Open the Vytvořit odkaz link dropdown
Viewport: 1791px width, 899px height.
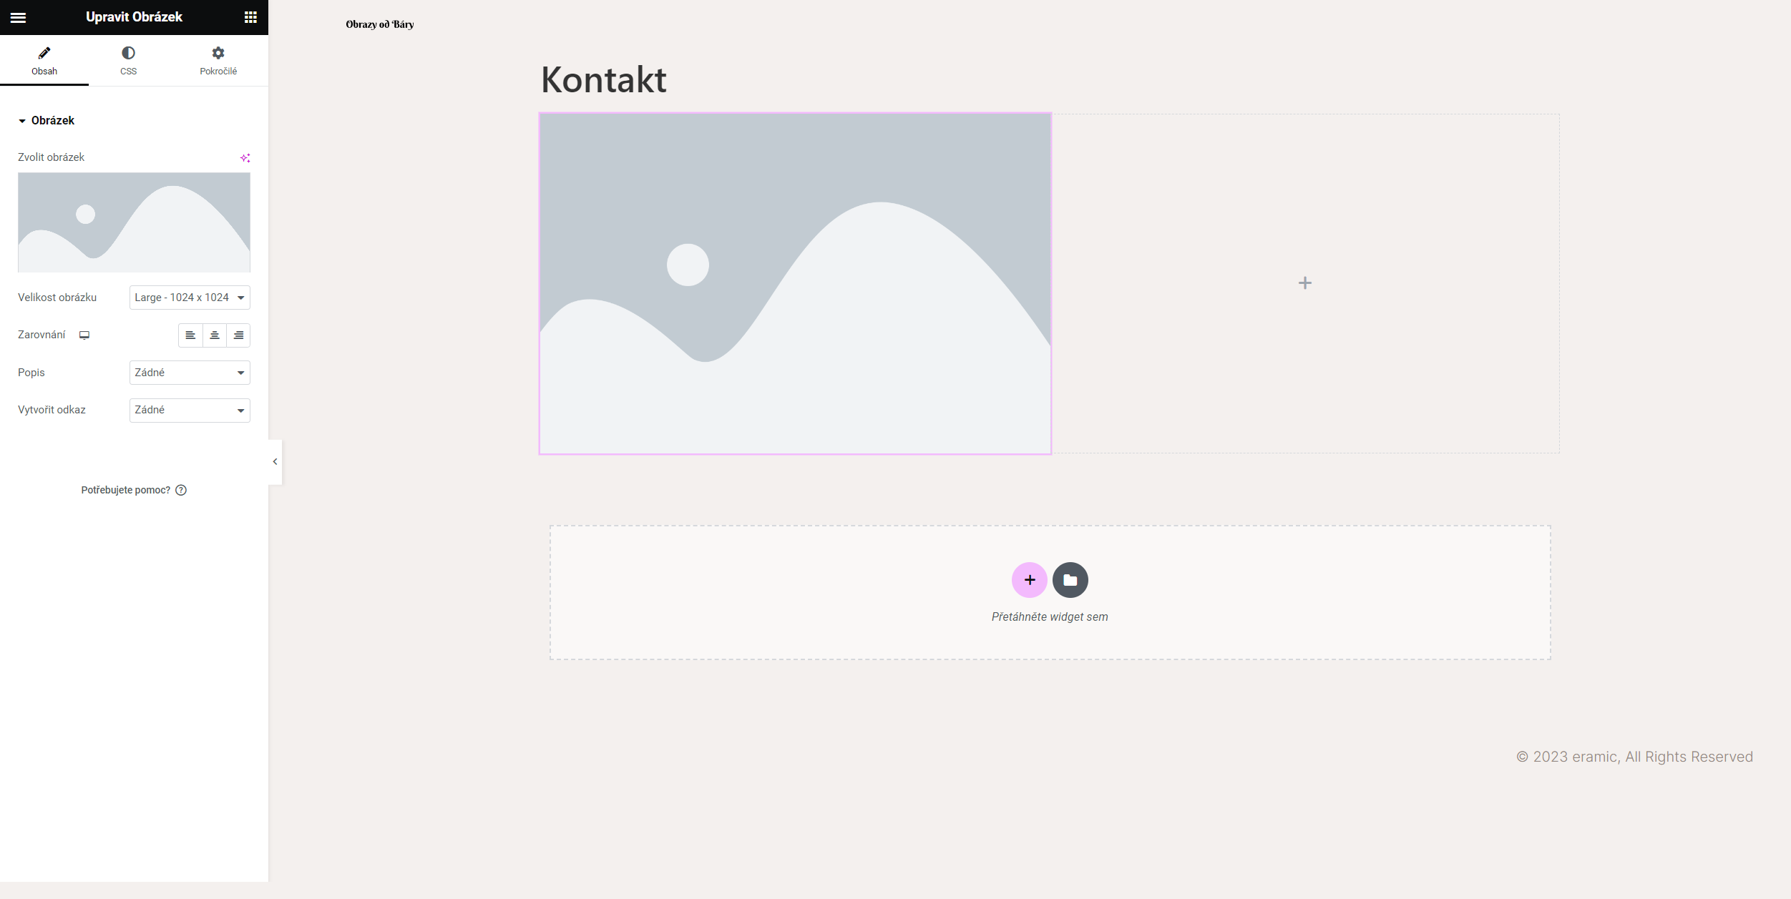(x=190, y=411)
